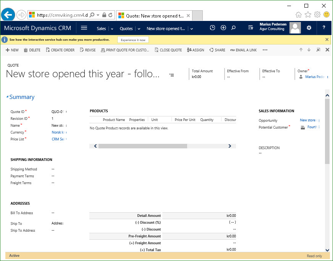Click REVISE command
Image resolution: width=333 pixels, height=261 pixels.
pos(88,50)
